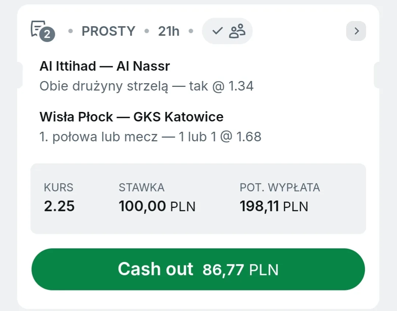Screen dimensions: 397x311
Task: Click the summary panel with stake details
Action: click(198, 225)
